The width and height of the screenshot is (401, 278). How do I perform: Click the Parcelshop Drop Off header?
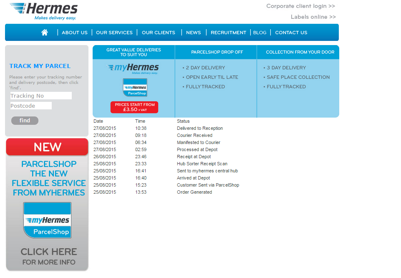click(217, 52)
